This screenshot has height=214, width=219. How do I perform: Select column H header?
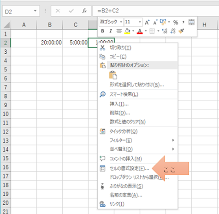[204, 25]
